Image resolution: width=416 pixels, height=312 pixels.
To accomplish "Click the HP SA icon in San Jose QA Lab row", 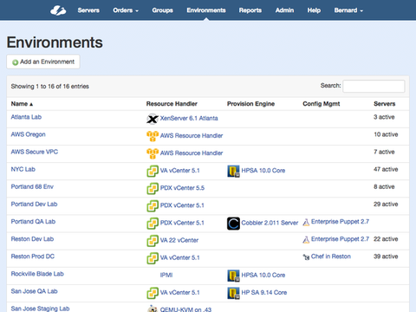I will tap(233, 293).
